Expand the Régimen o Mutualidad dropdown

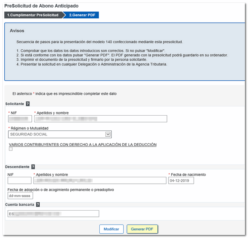click(x=107, y=134)
